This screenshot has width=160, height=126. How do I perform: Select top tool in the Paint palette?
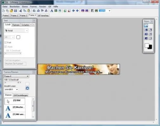[x=146, y=26]
